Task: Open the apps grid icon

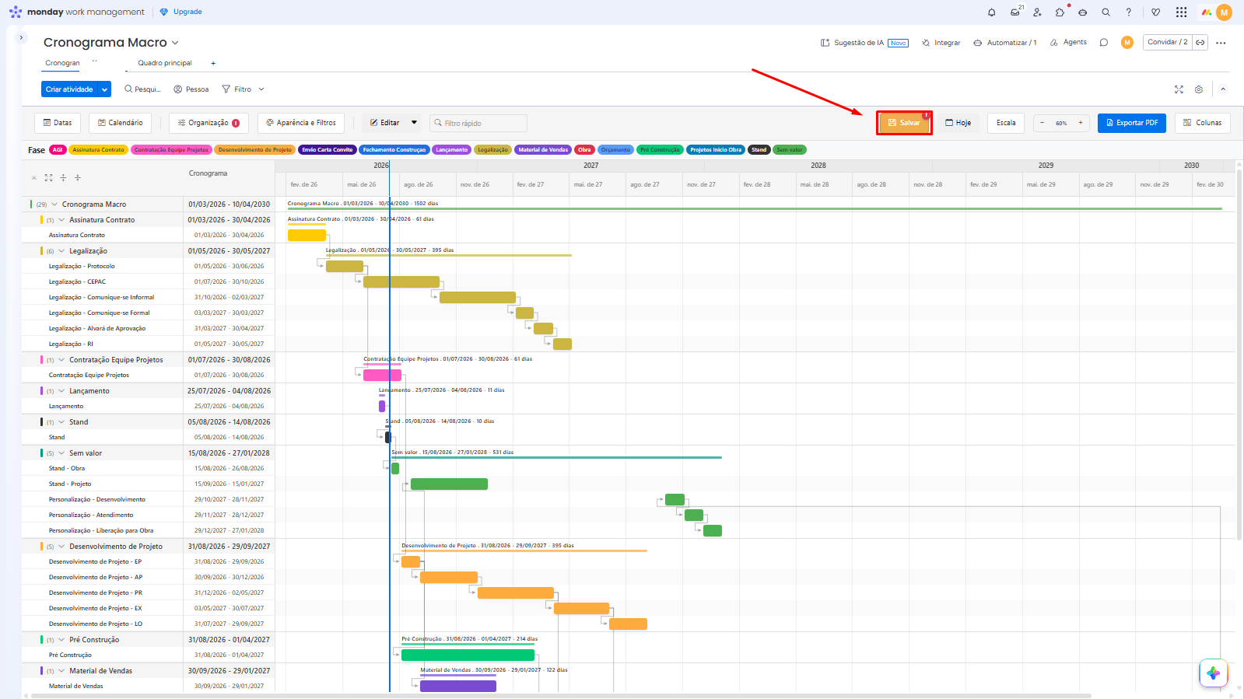Action: pyautogui.click(x=1181, y=12)
